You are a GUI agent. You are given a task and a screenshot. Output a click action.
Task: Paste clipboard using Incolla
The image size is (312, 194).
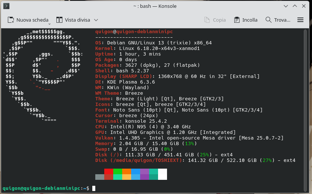245,20
